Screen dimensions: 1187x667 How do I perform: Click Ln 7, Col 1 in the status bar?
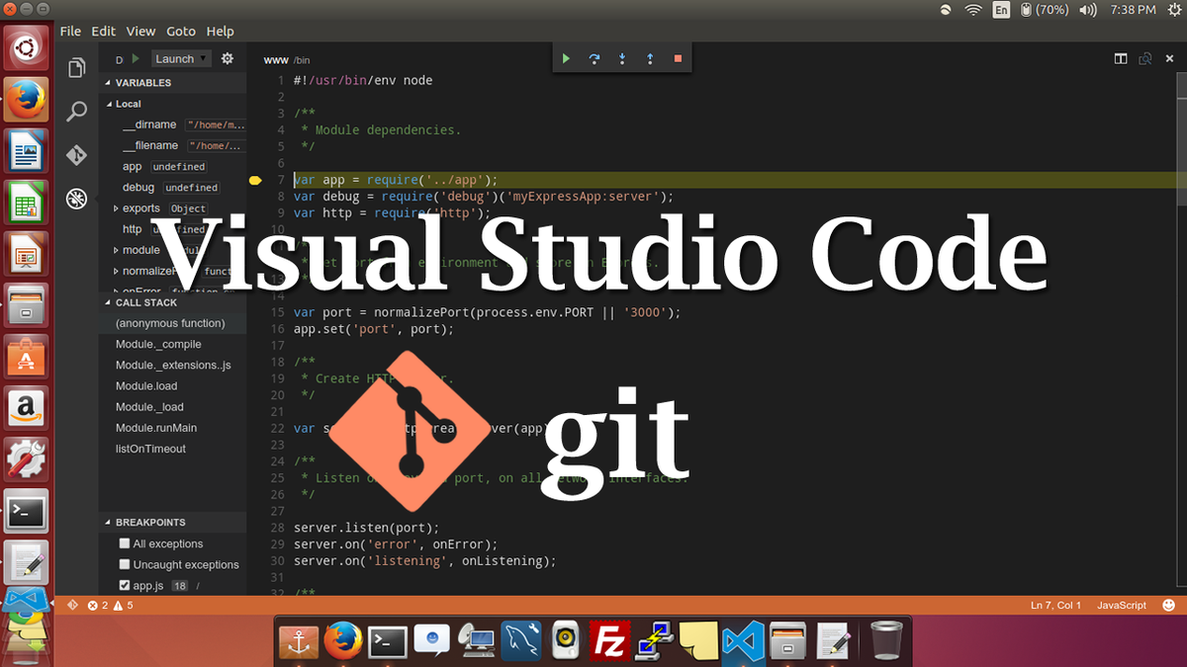(x=1055, y=605)
